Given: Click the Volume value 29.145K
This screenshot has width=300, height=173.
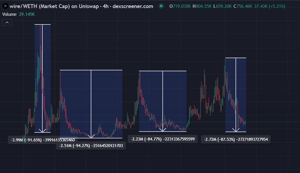Looking at the screenshot, I should 27,14.
